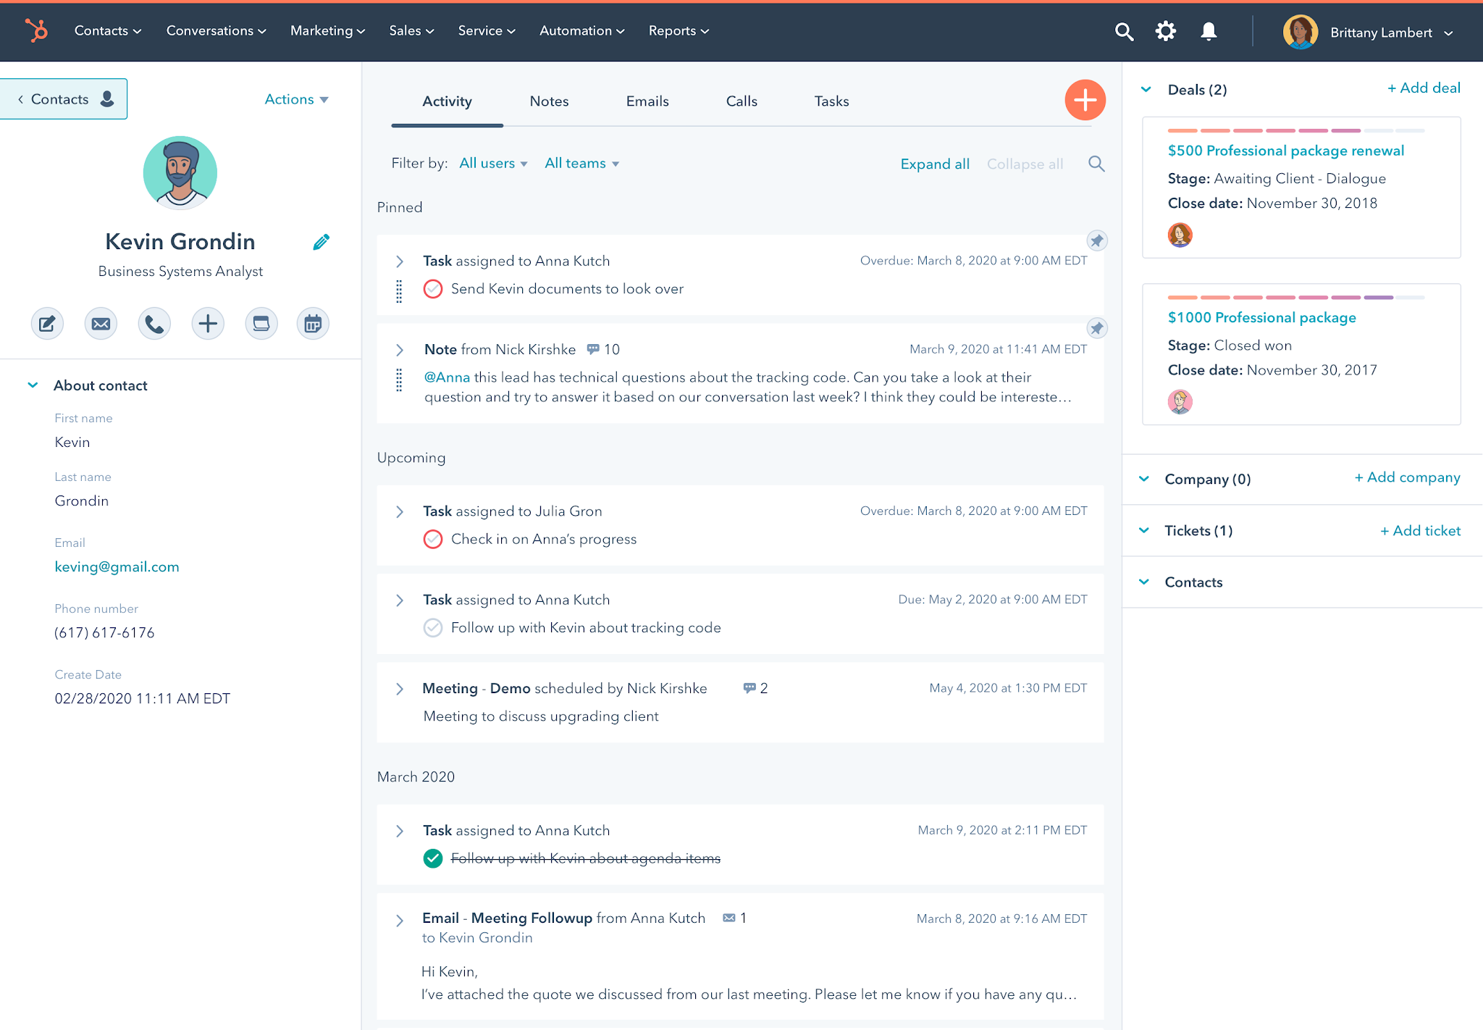
Task: Click the search icon in activity feed
Action: pos(1096,164)
